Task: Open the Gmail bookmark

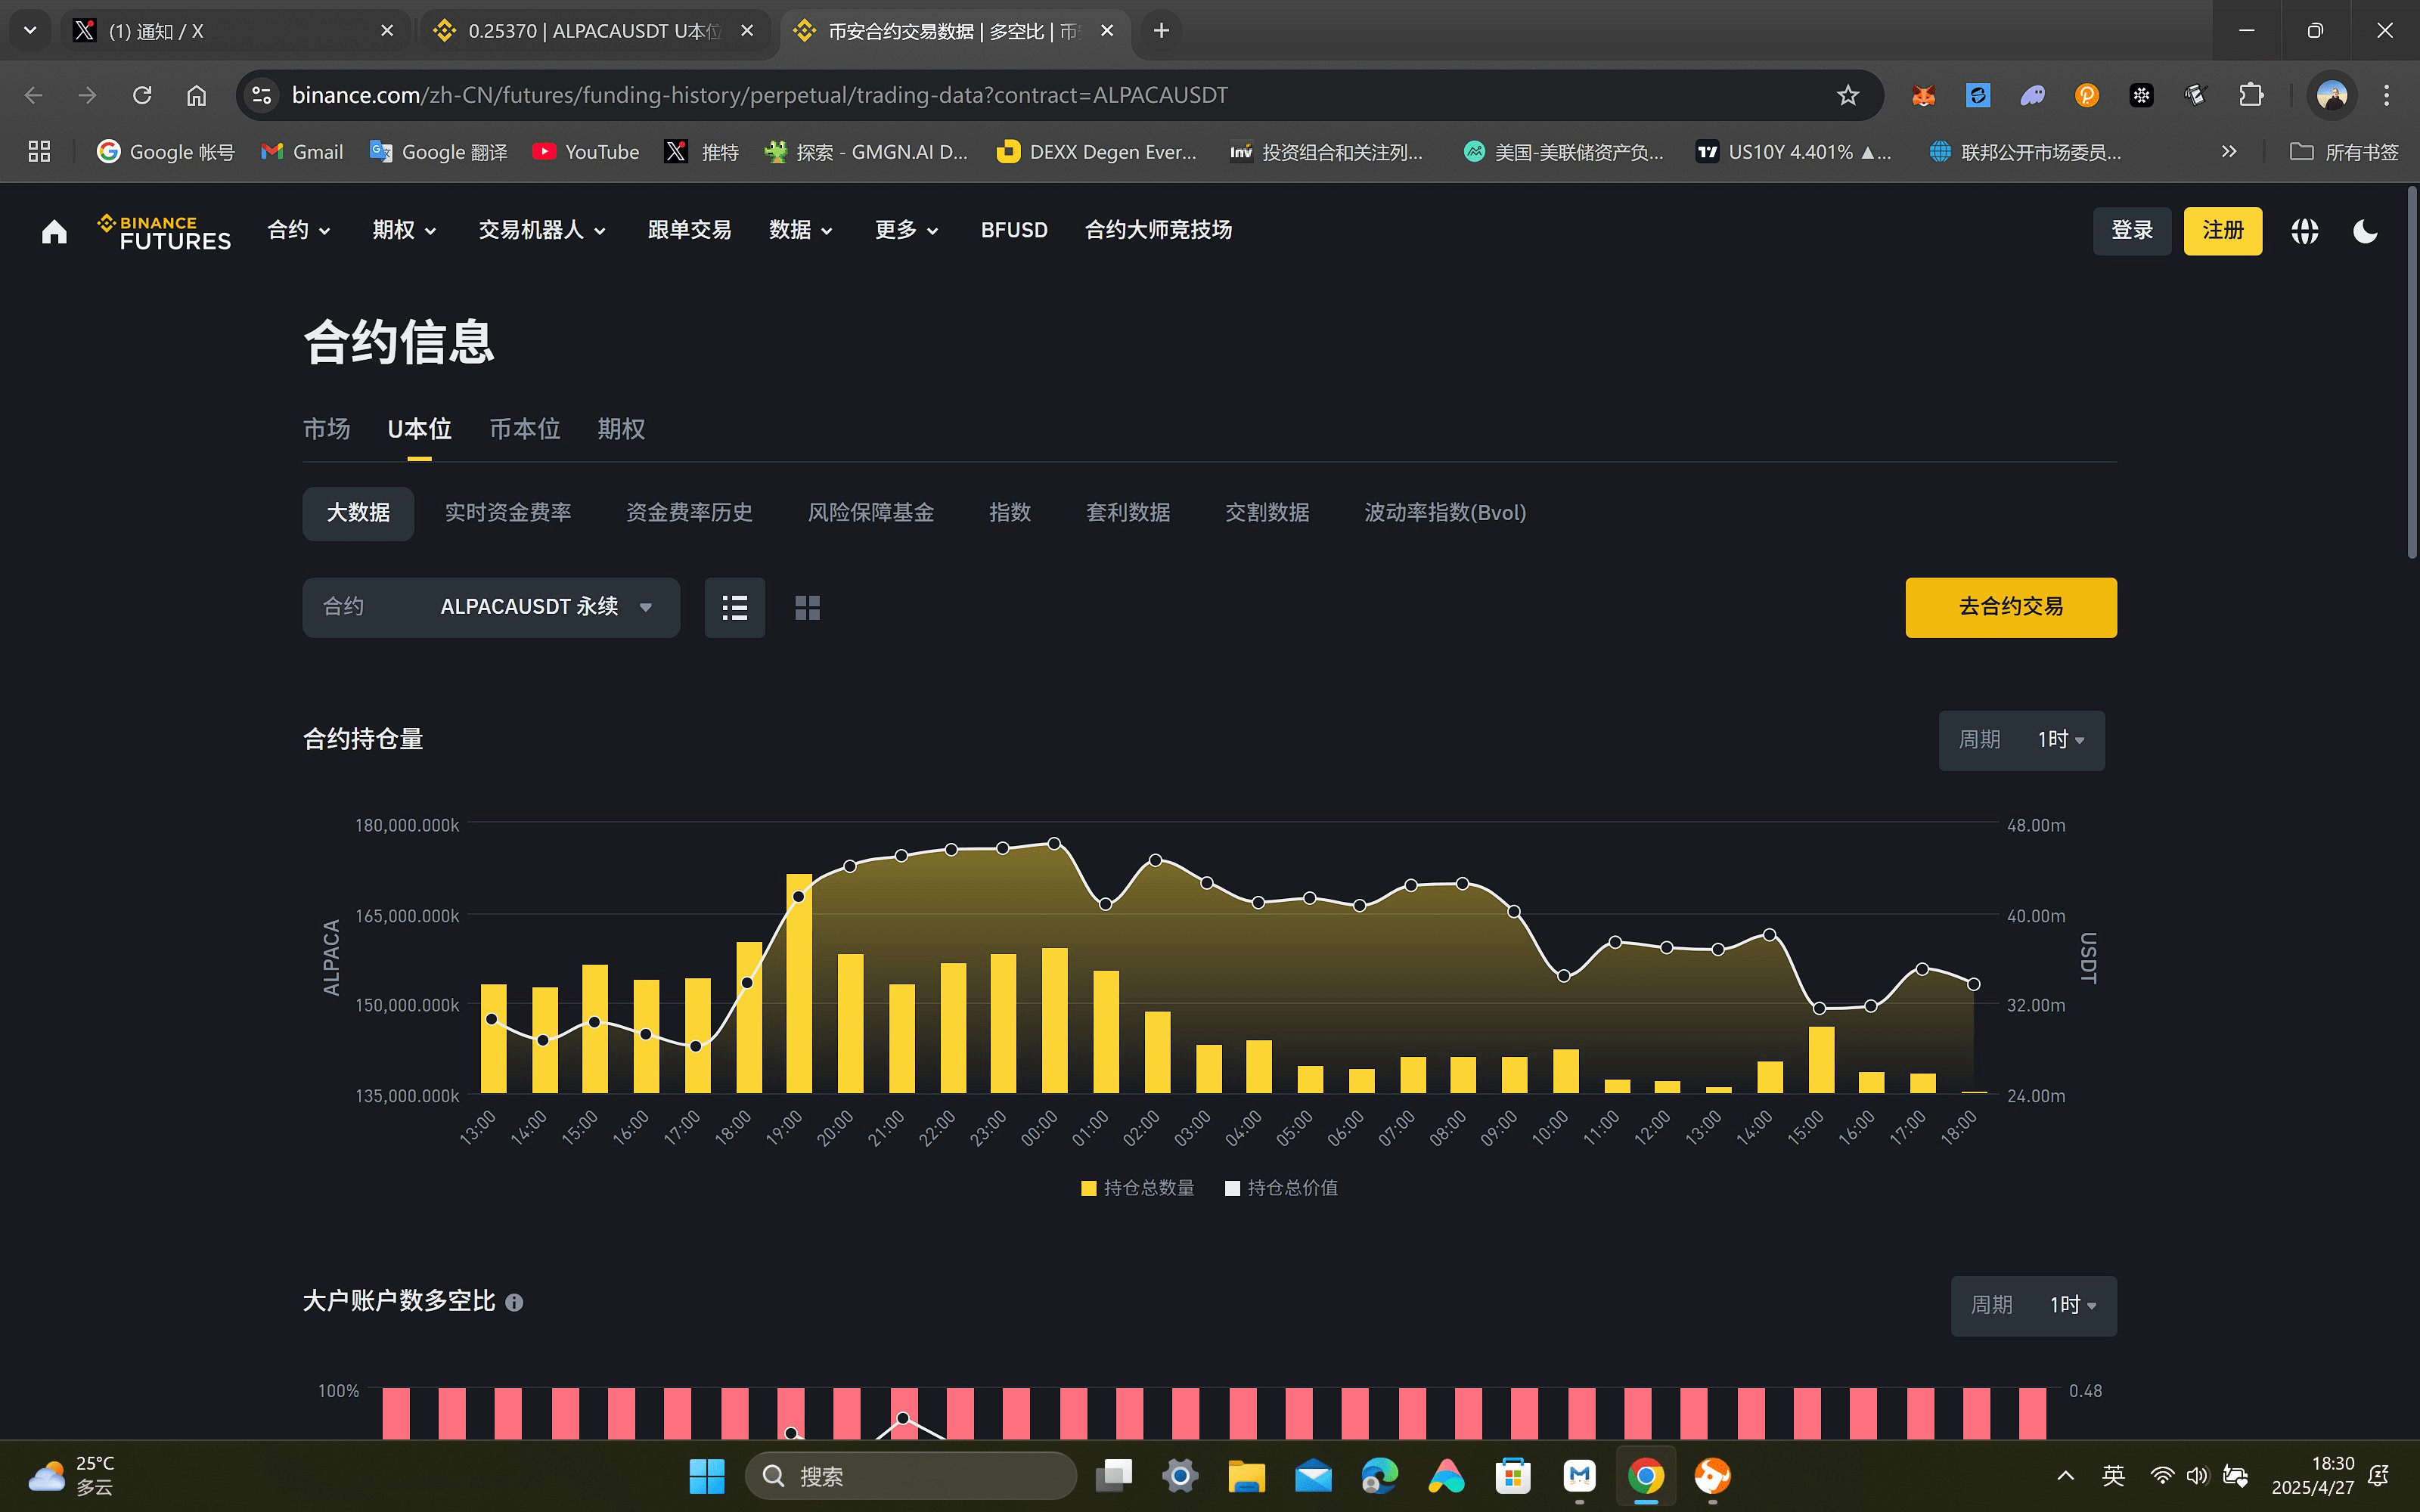Action: tap(301, 152)
